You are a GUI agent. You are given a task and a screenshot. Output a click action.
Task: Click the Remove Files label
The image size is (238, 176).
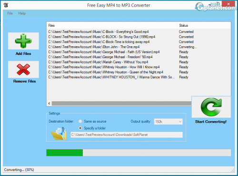pos(24,81)
